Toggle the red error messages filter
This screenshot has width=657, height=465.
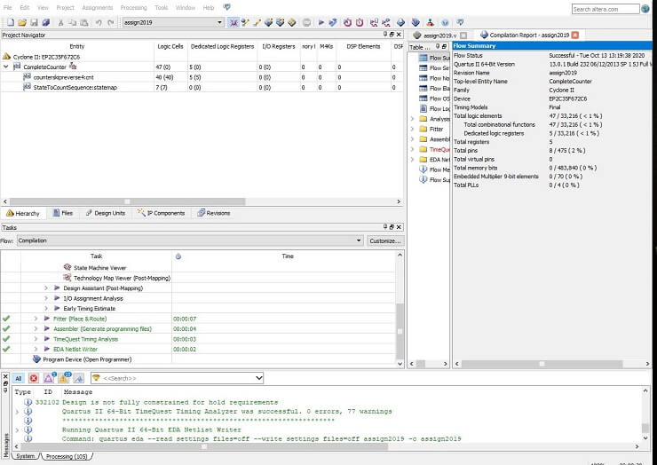pos(34,378)
